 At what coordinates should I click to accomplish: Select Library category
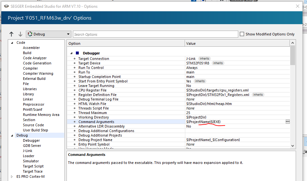pos(28,94)
